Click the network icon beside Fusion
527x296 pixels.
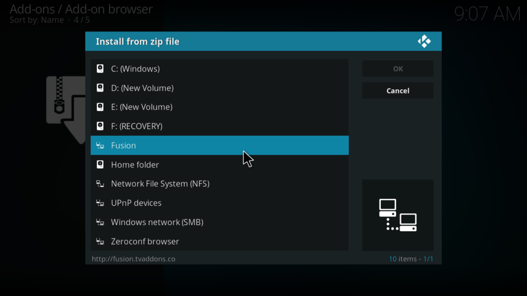(x=100, y=145)
